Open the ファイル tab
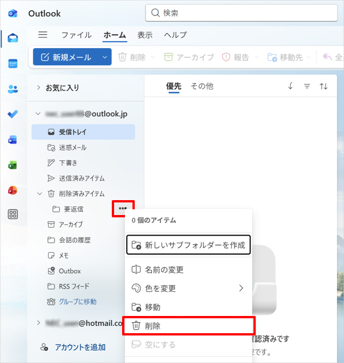344x363 pixels. pyautogui.click(x=76, y=35)
